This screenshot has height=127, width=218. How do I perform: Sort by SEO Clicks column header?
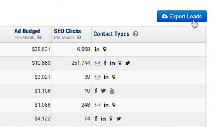tap(67, 31)
